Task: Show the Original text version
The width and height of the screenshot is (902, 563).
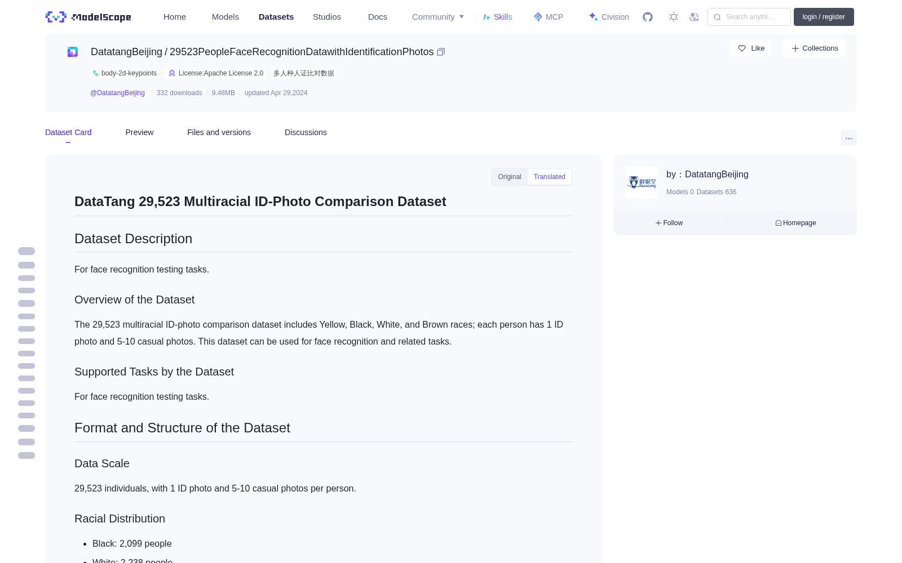Action: point(510,177)
